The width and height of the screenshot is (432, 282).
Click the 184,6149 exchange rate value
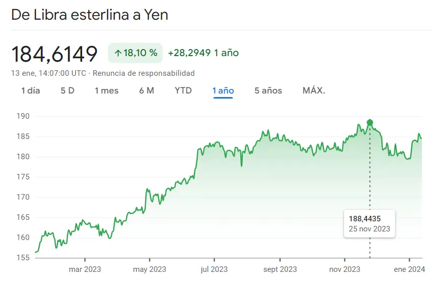(54, 54)
